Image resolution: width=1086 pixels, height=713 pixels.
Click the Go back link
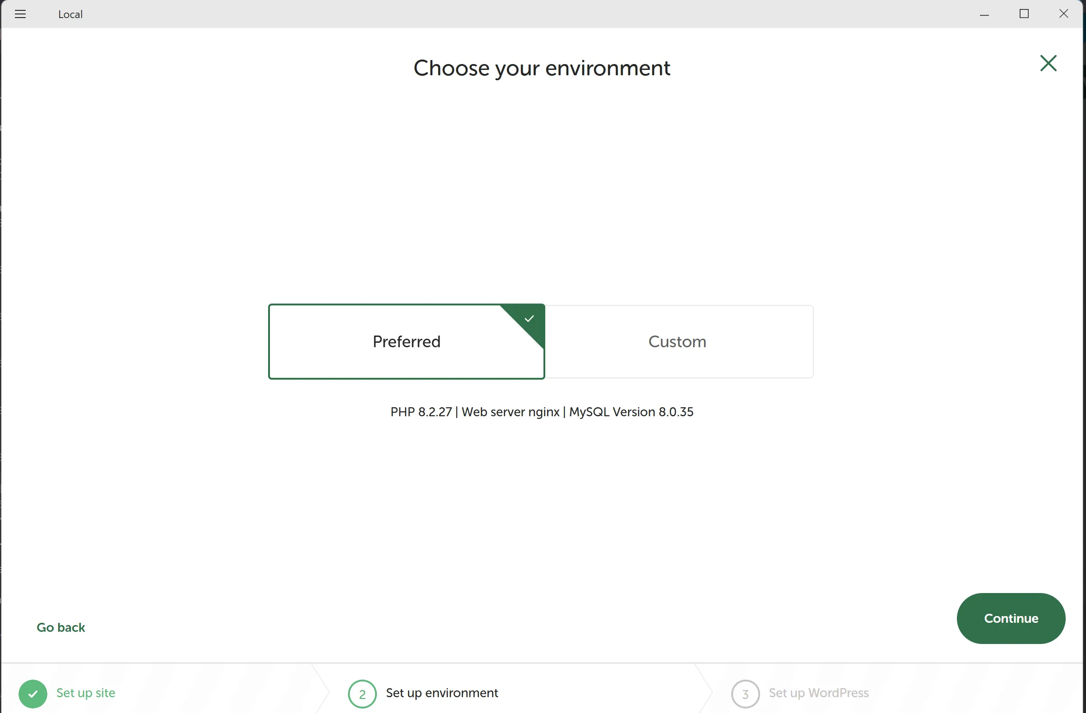61,627
